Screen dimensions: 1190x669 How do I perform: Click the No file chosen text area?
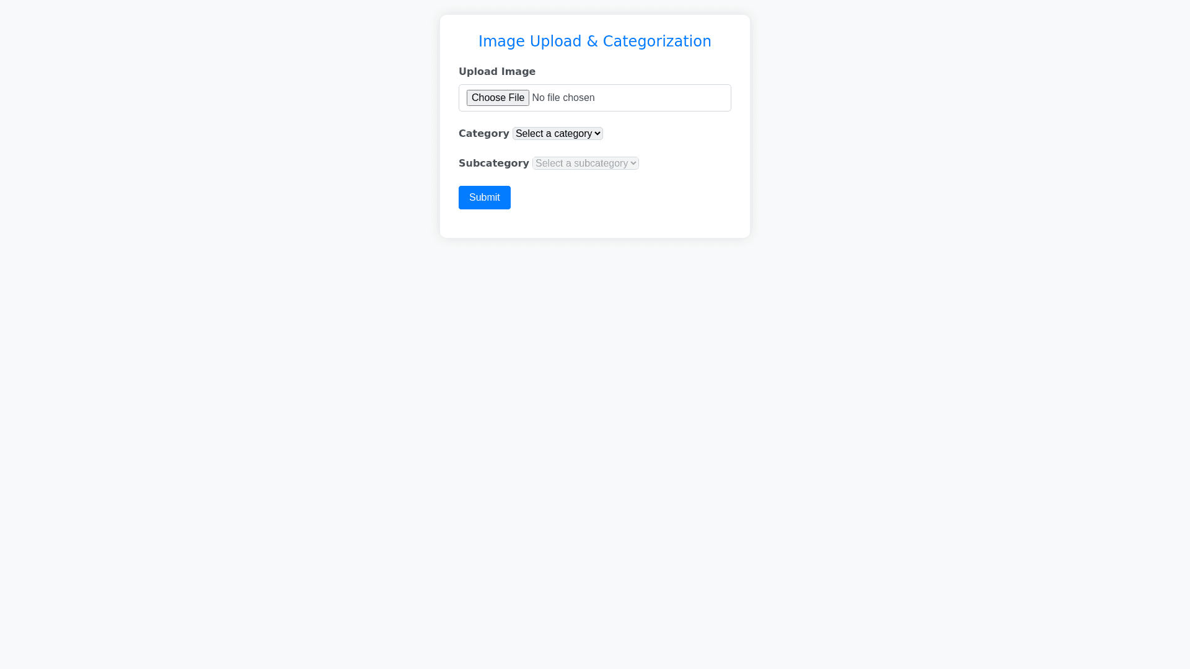[563, 98]
